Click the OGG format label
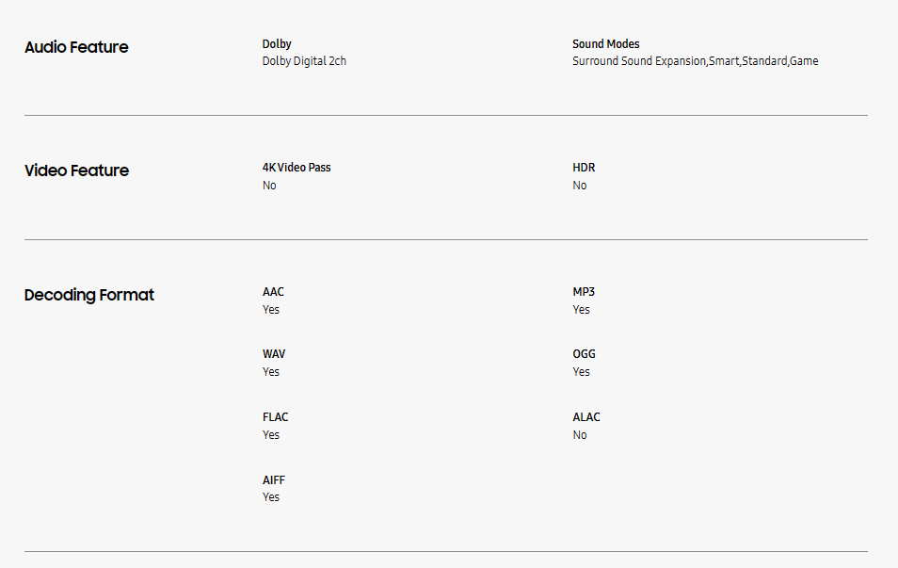This screenshot has height=568, width=898. pos(584,354)
